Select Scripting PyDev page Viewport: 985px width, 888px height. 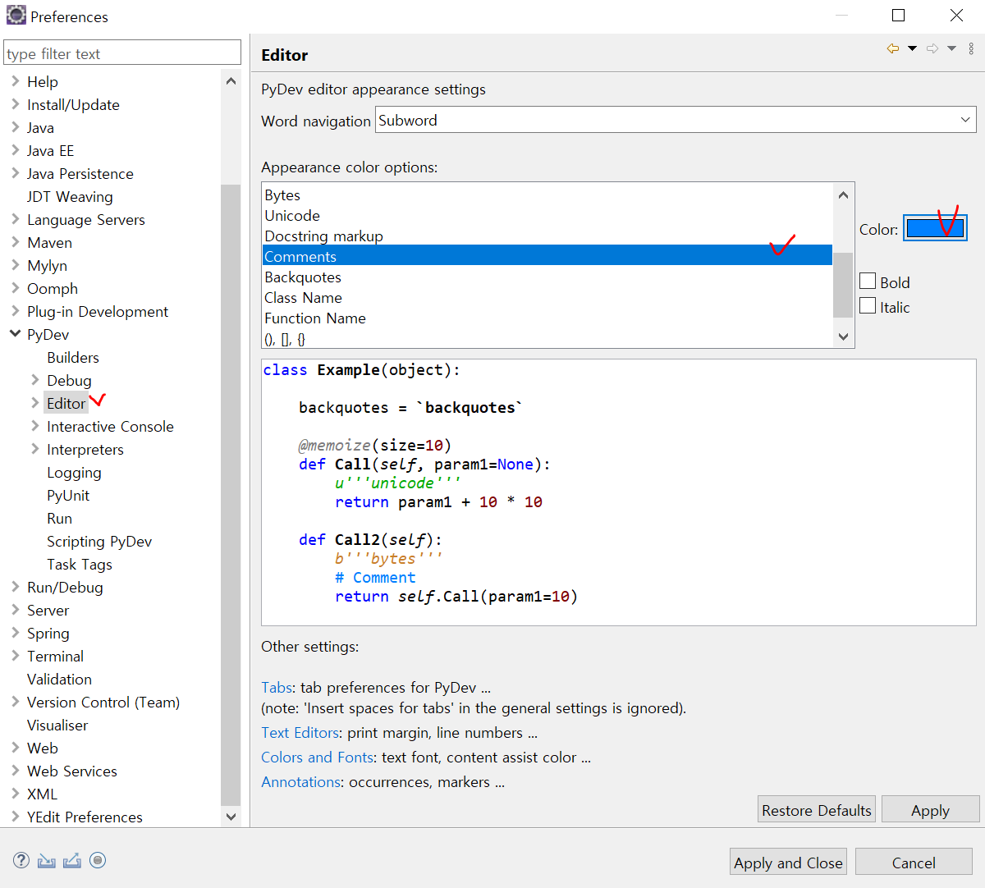[99, 541]
